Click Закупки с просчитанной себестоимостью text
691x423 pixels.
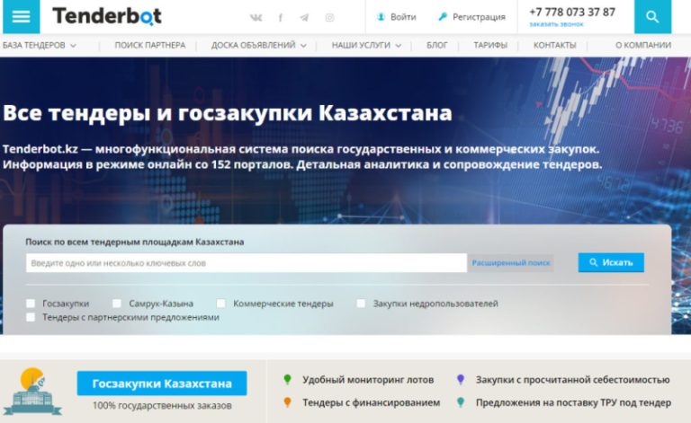tap(573, 380)
